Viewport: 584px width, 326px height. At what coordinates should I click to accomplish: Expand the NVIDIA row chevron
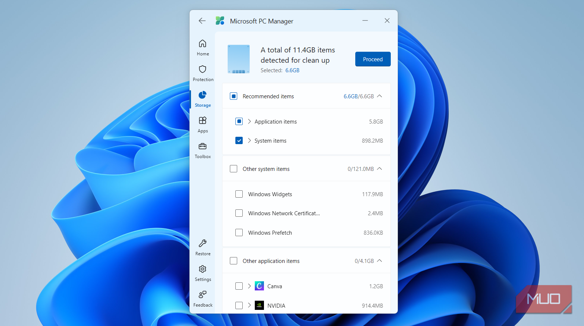click(x=249, y=305)
